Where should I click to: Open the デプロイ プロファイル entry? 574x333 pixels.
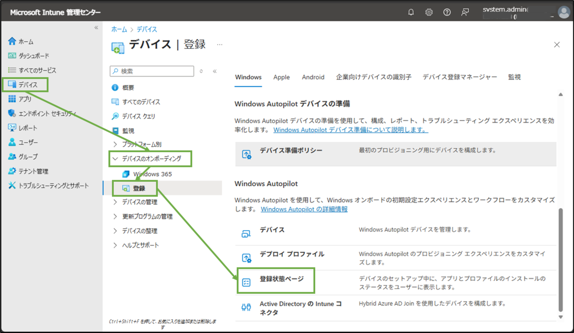(x=292, y=254)
